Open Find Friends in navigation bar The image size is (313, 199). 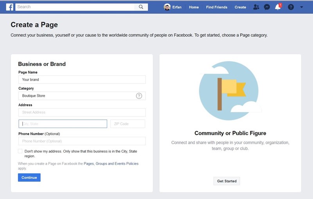216,7
